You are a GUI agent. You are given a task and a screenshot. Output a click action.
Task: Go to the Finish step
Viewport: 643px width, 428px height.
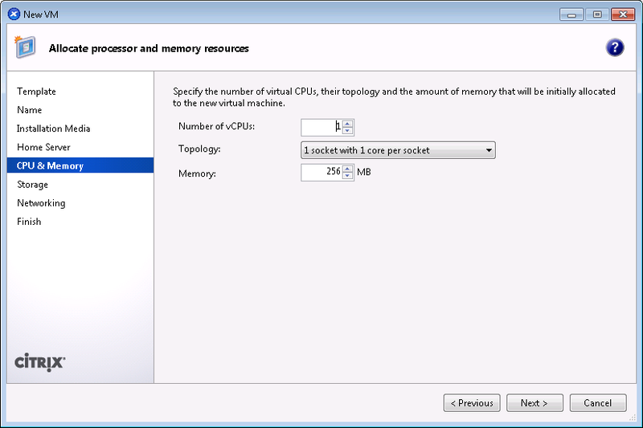click(29, 222)
